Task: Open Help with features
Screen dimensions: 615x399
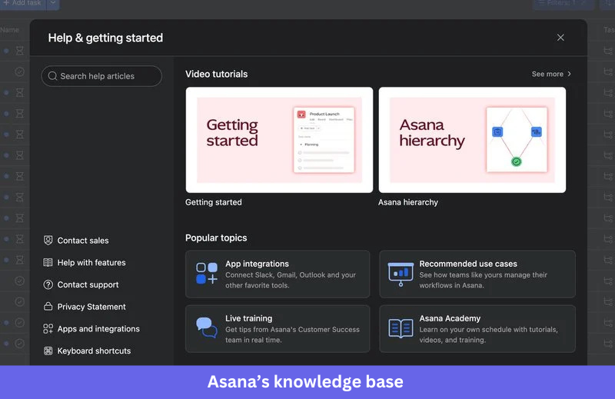Action: [x=85, y=262]
